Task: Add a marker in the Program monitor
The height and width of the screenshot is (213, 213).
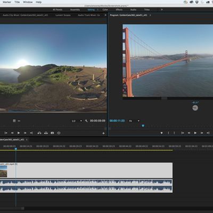Action: tap(161, 133)
